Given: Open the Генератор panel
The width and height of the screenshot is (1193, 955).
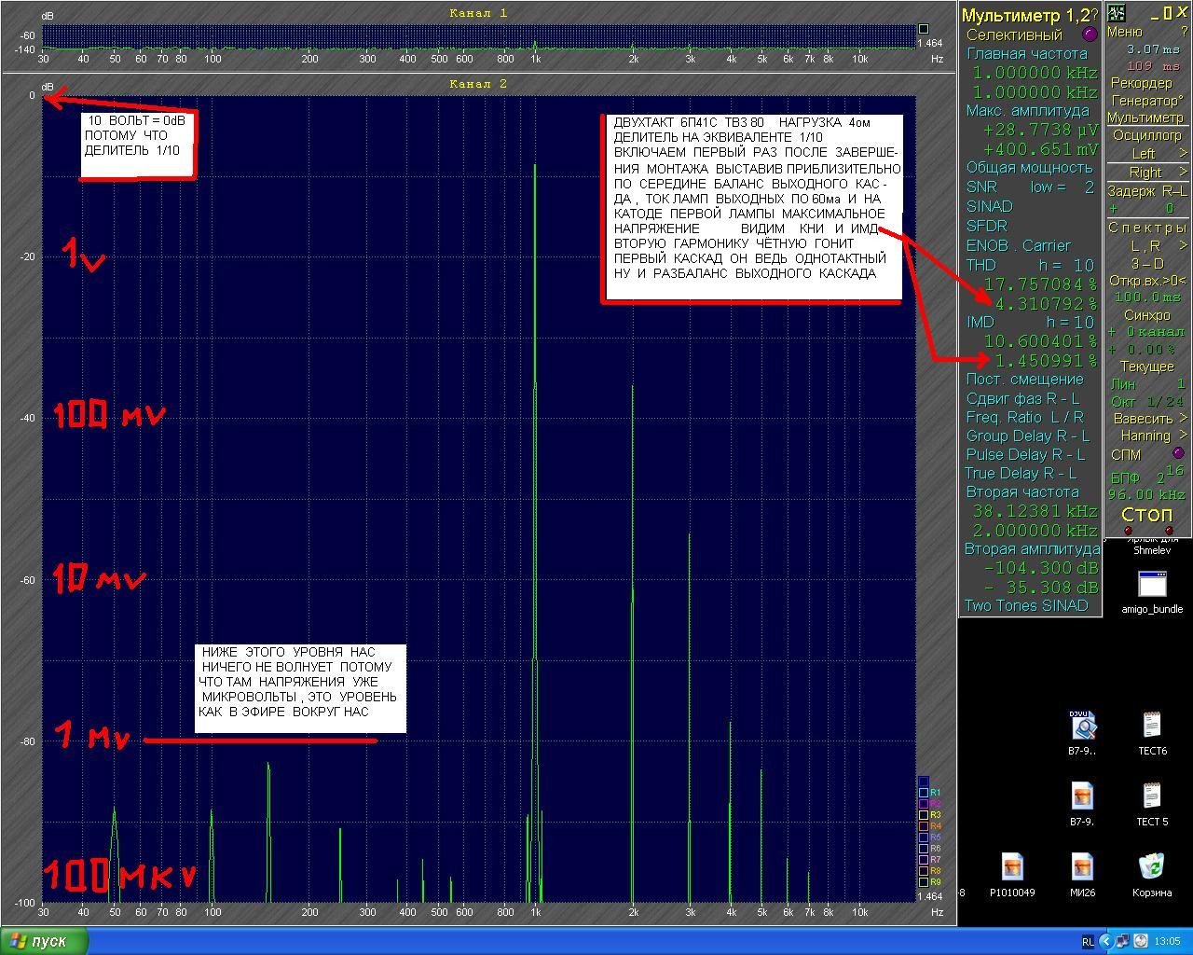Looking at the screenshot, I should pyautogui.click(x=1146, y=101).
